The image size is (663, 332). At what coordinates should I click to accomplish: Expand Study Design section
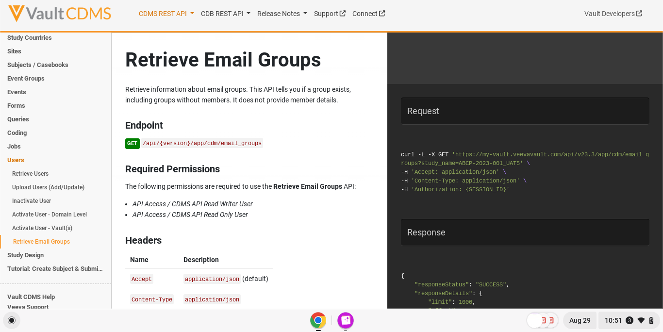click(x=25, y=255)
